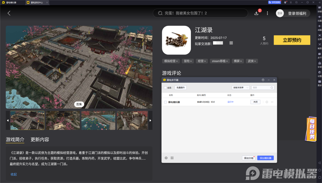This screenshot has width=322, height=183.
Task: Collapse the game description via 收起 link
Action: pyautogui.click(x=13, y=174)
